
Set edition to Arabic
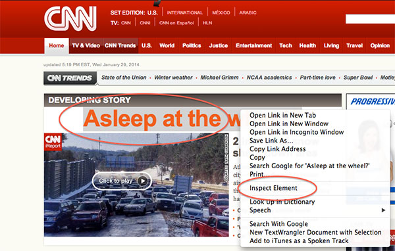248,12
